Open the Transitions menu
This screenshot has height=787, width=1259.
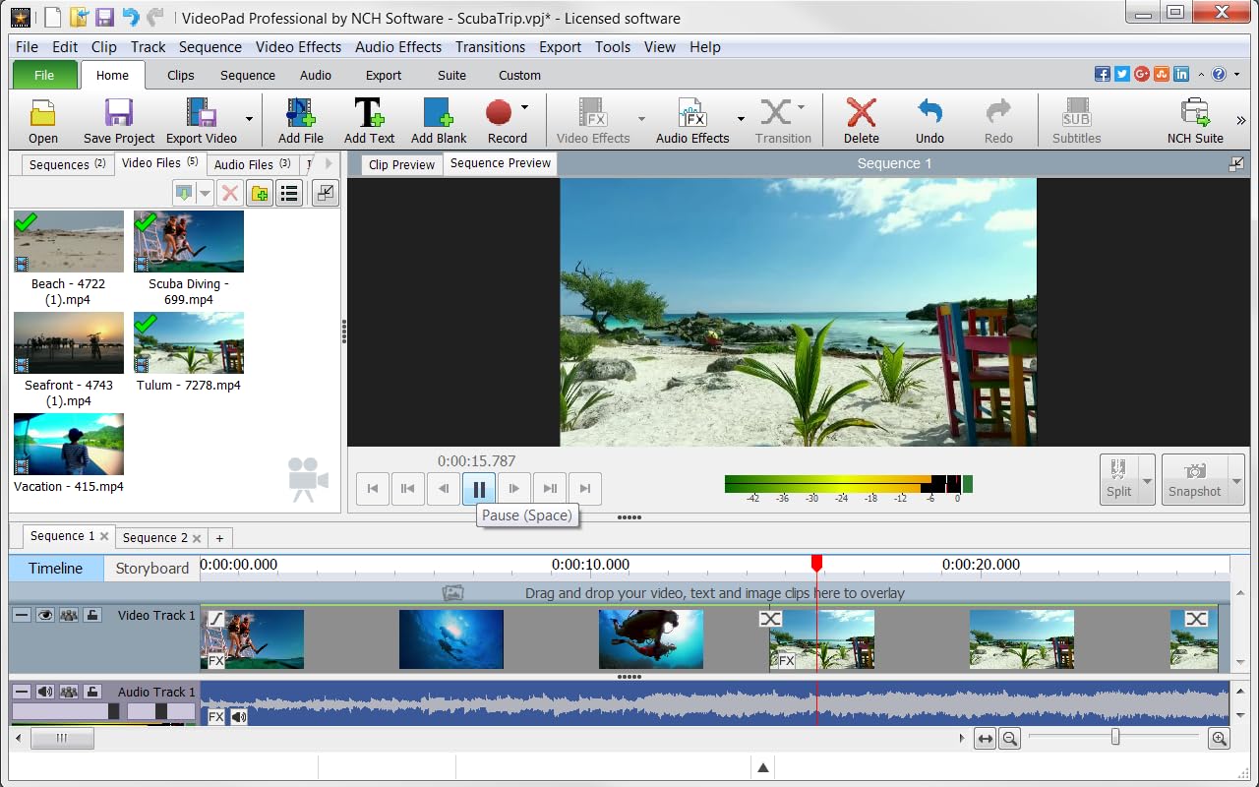pos(490,46)
